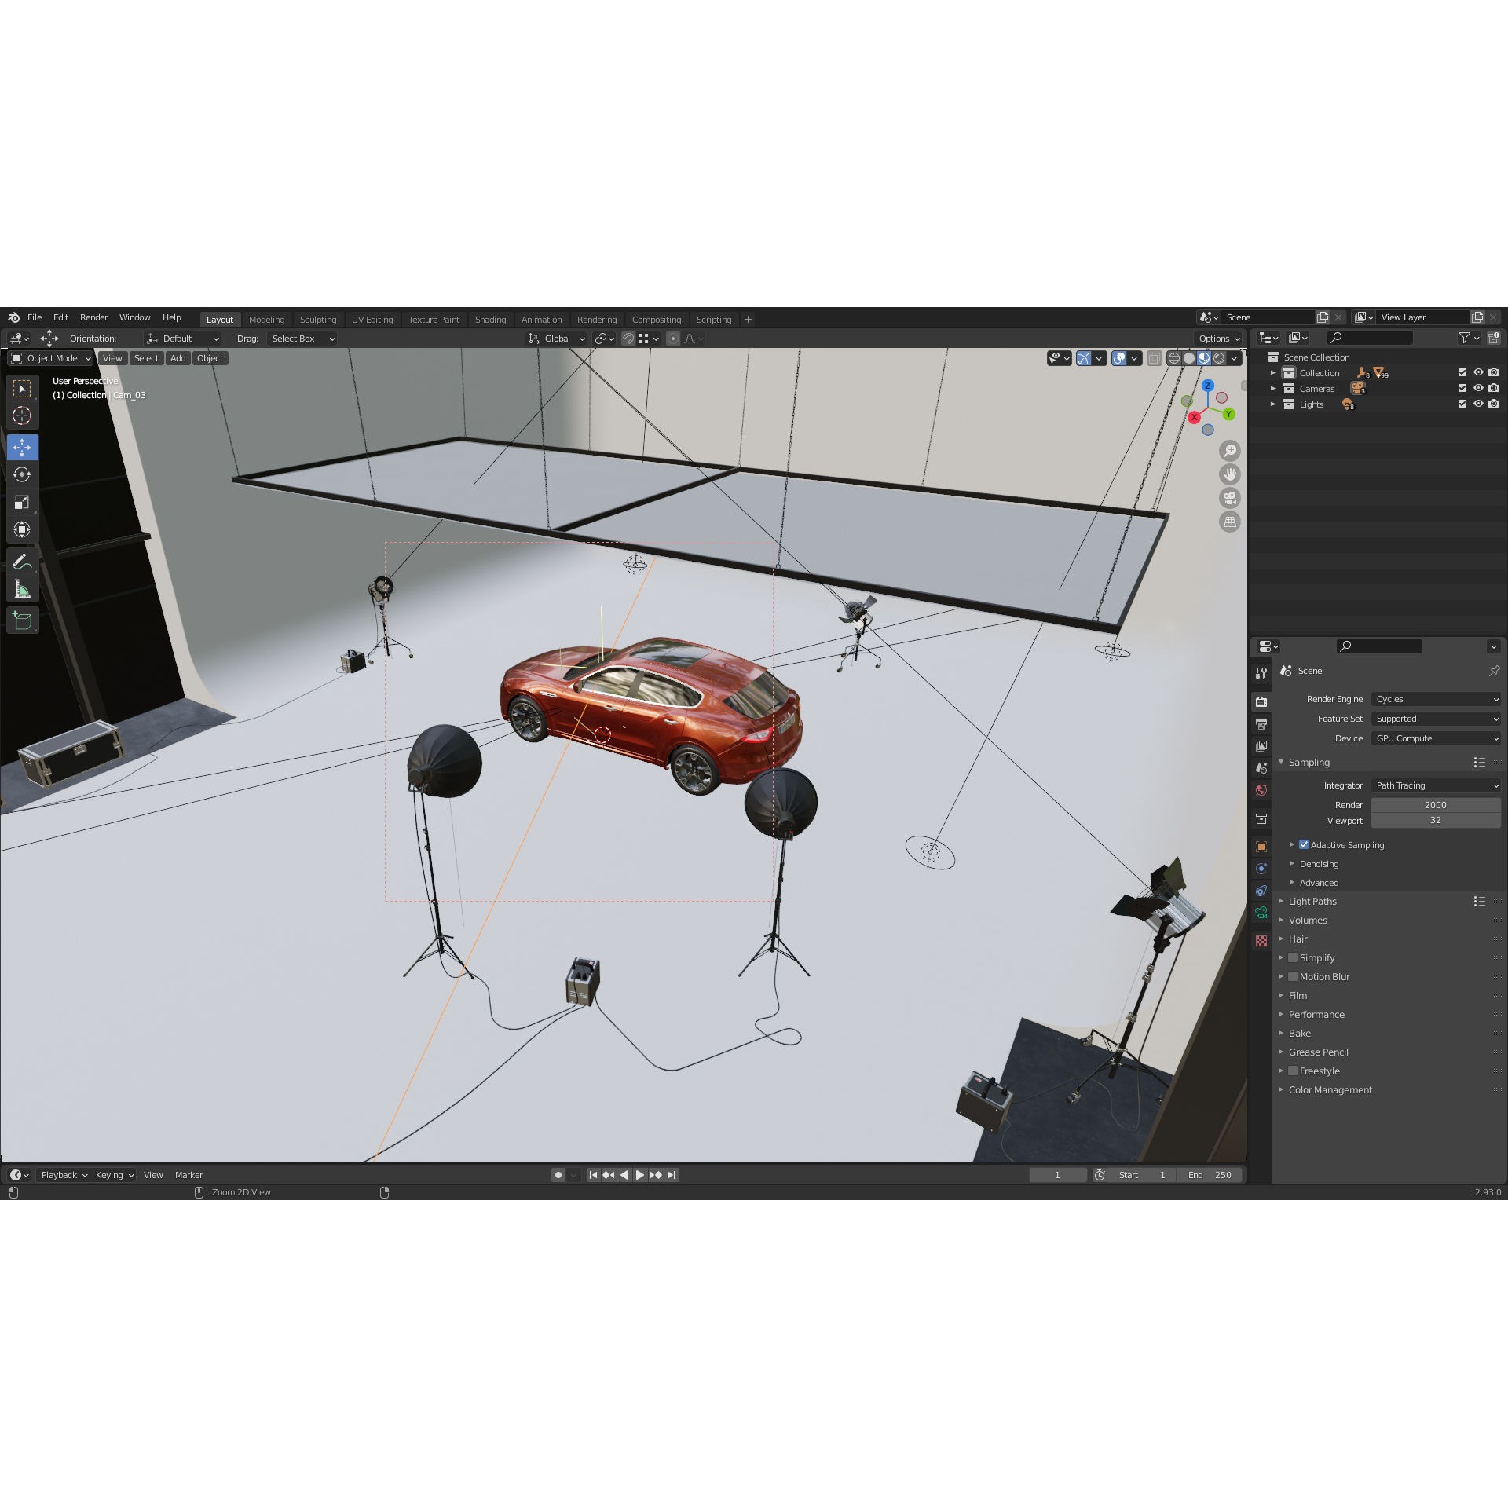
Task: Switch viewport to Rendered shading mode
Action: [1219, 358]
